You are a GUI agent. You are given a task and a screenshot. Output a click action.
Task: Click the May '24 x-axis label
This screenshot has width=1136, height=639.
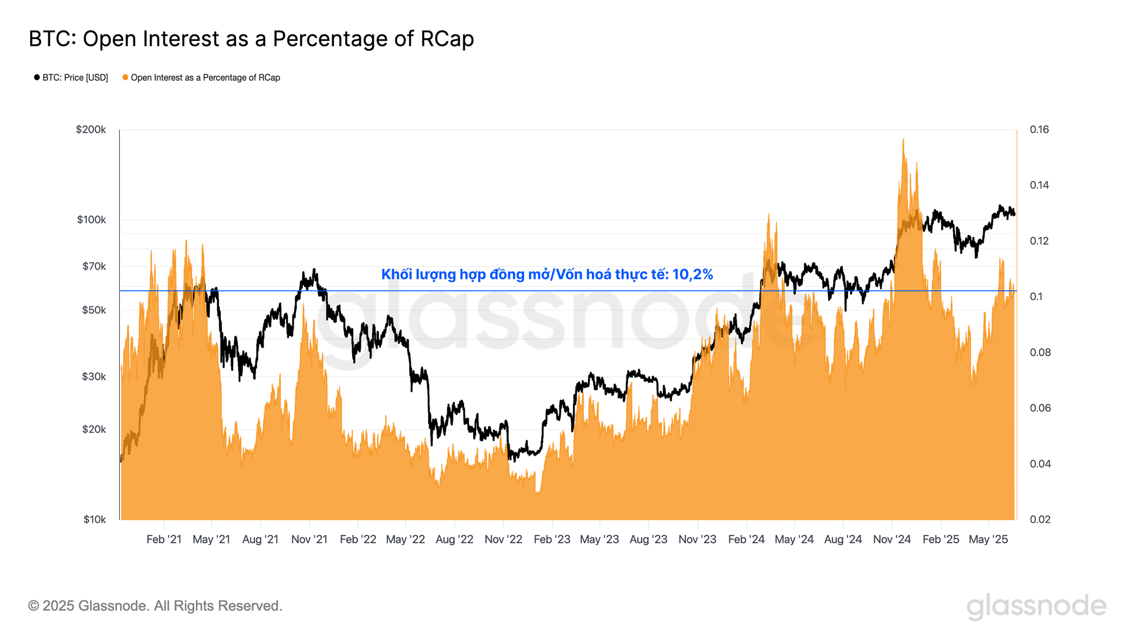794,539
